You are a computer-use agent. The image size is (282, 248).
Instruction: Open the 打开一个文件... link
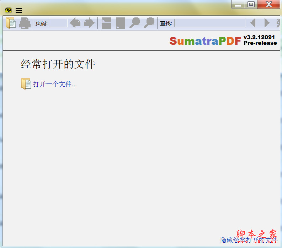[x=55, y=84]
